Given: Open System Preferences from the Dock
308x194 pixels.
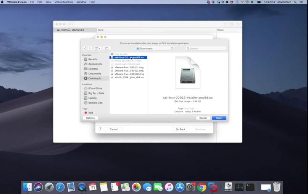Looking at the screenshot, I should tap(191, 187).
